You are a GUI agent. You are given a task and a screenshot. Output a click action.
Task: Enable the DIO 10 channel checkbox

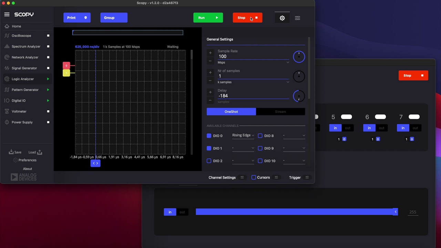[260, 161]
